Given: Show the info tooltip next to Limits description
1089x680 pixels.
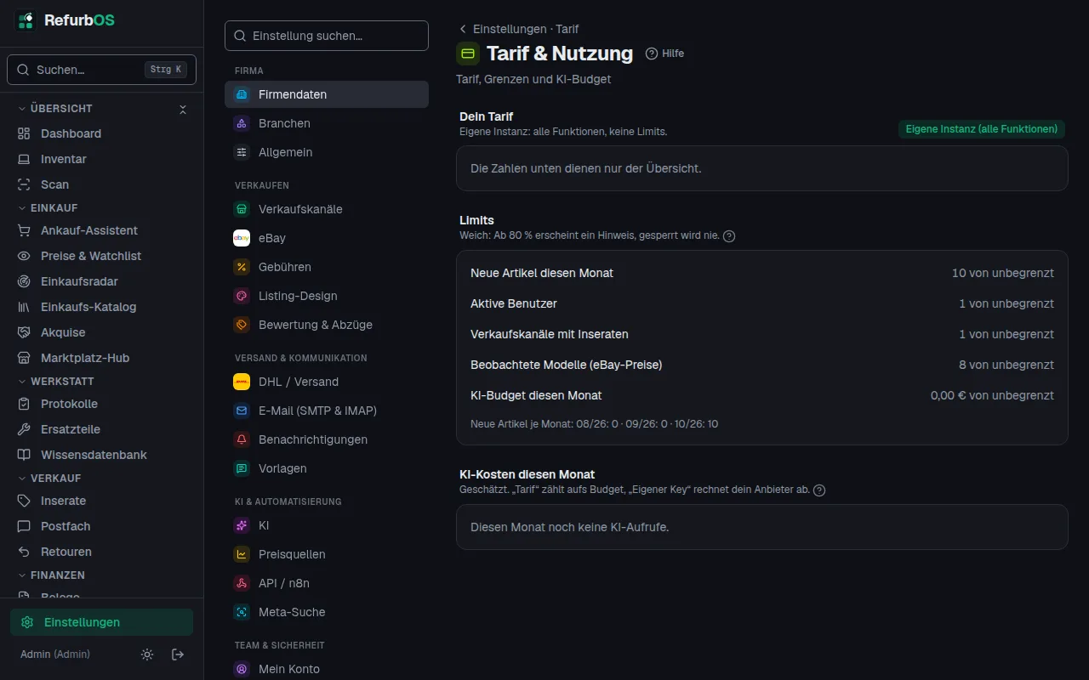Looking at the screenshot, I should pyautogui.click(x=729, y=236).
